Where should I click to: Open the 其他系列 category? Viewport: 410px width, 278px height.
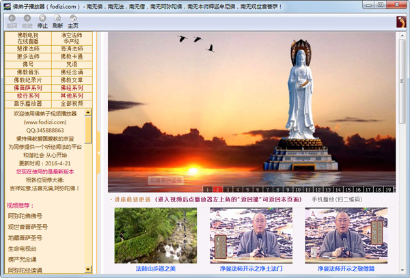coord(72,96)
